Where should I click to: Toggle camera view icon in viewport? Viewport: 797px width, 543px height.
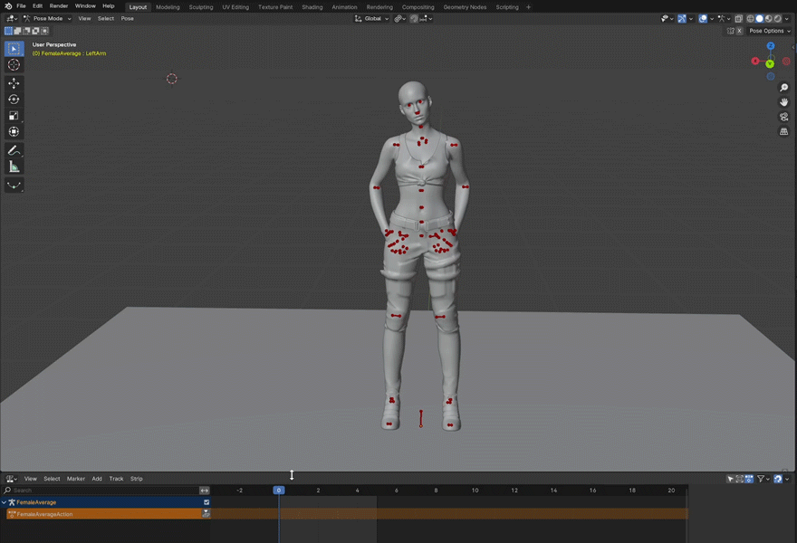click(x=784, y=117)
